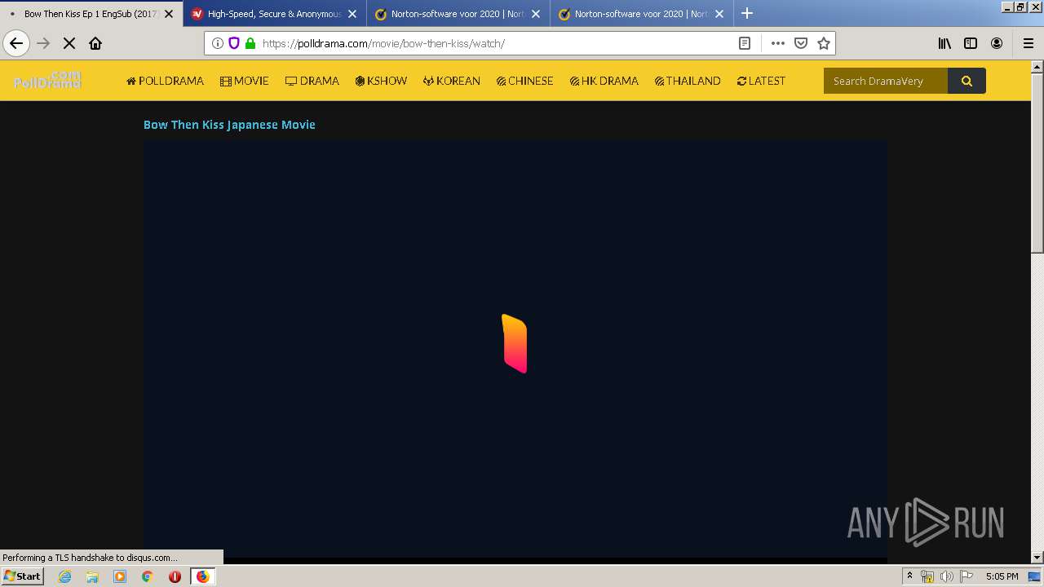Click the green padlock connection icon
The height and width of the screenshot is (587, 1044).
pyautogui.click(x=250, y=43)
